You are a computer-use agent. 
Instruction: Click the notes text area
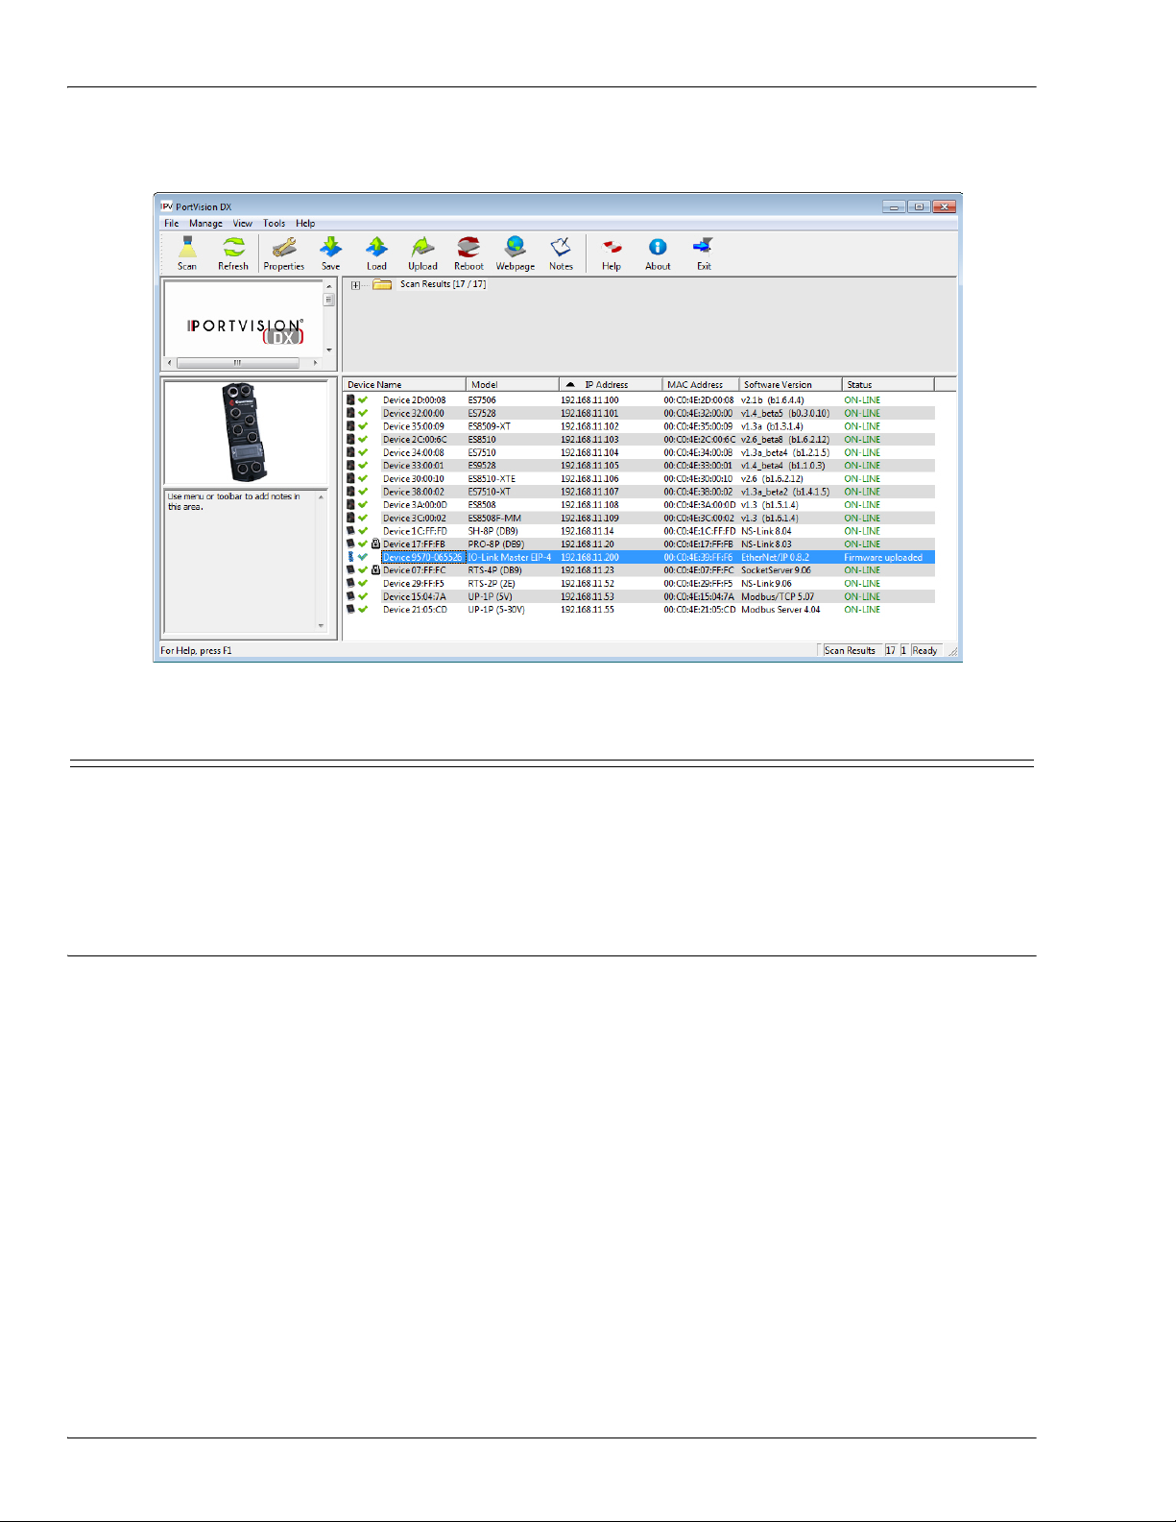(x=239, y=562)
